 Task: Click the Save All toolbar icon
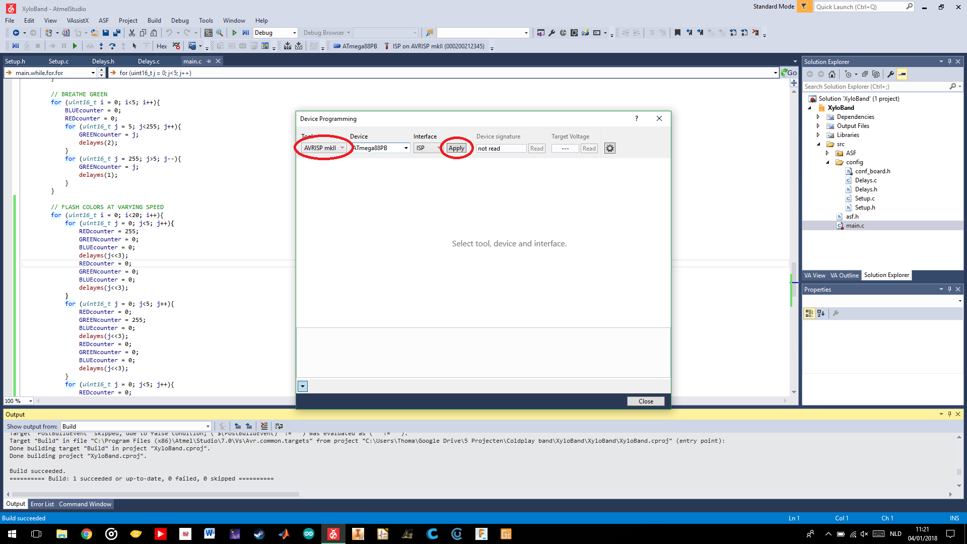117,33
